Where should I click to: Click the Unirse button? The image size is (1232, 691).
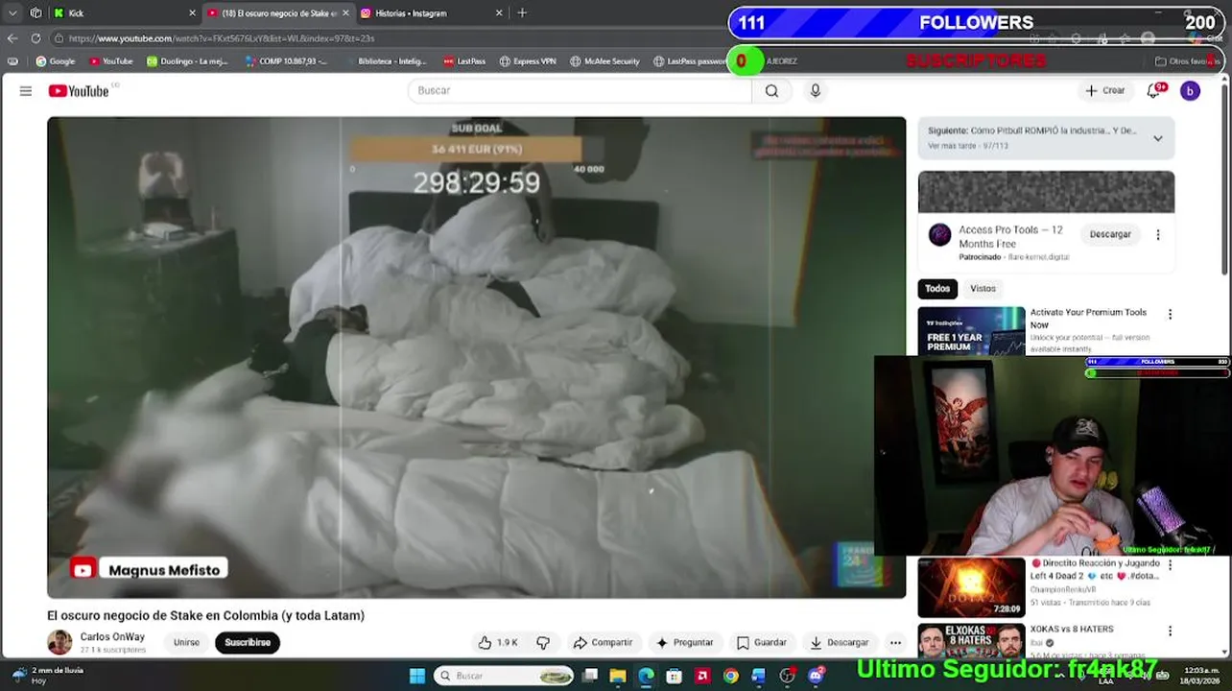186,643
